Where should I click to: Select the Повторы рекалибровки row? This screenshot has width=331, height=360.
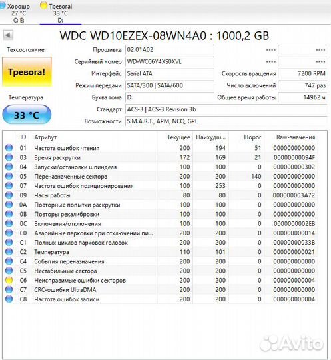click(x=161, y=214)
